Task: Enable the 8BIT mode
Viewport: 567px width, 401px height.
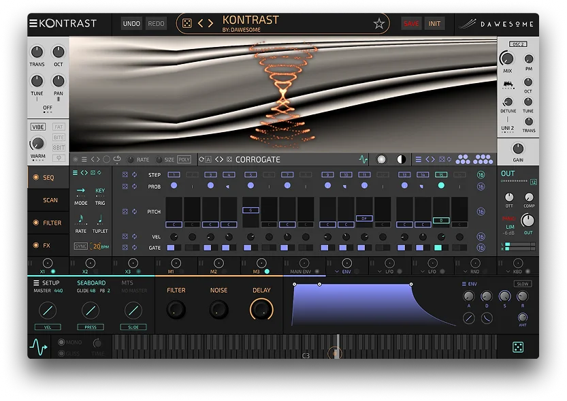Action: (x=59, y=148)
